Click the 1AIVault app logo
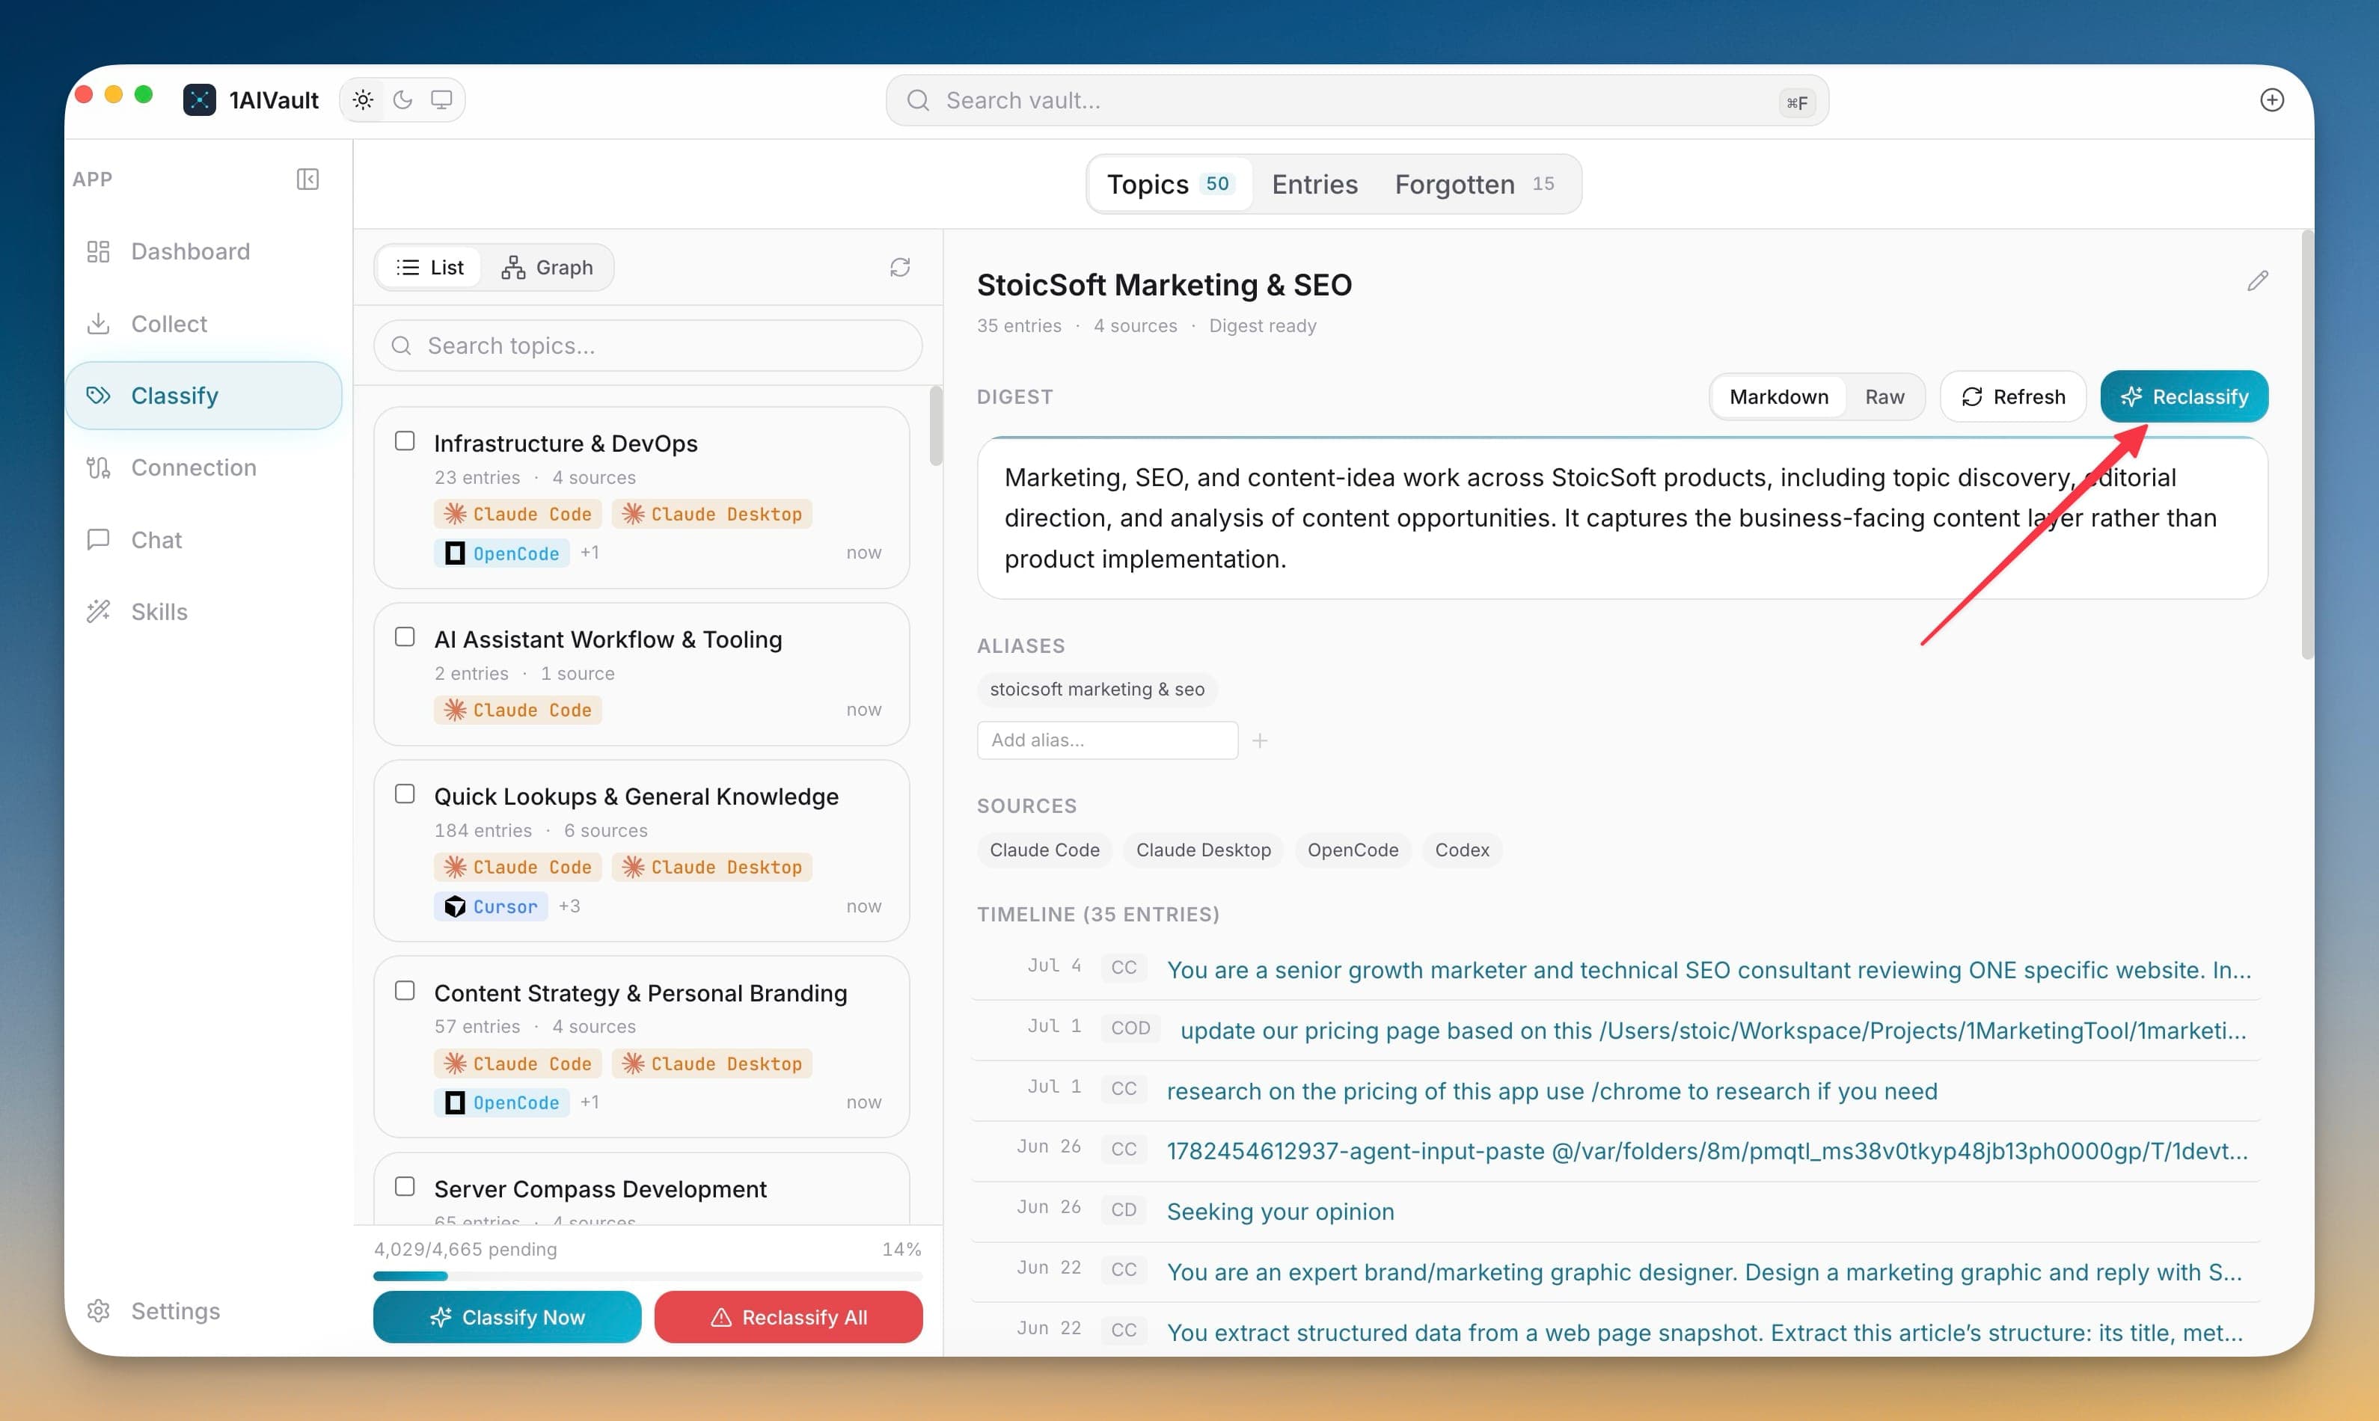This screenshot has height=1421, width=2379. tap(199, 99)
